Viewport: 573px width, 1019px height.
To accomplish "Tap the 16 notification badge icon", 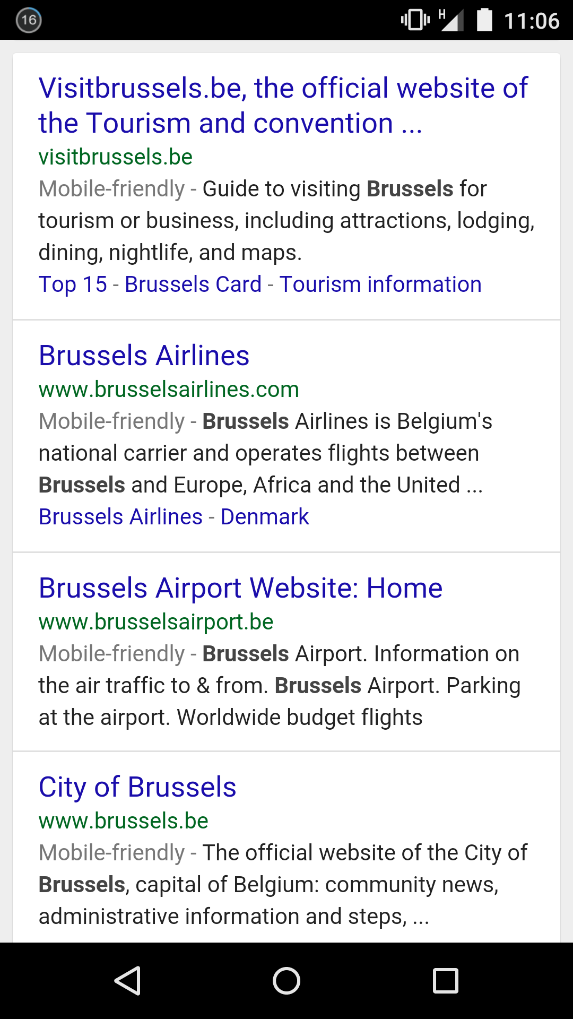I will (x=29, y=20).
